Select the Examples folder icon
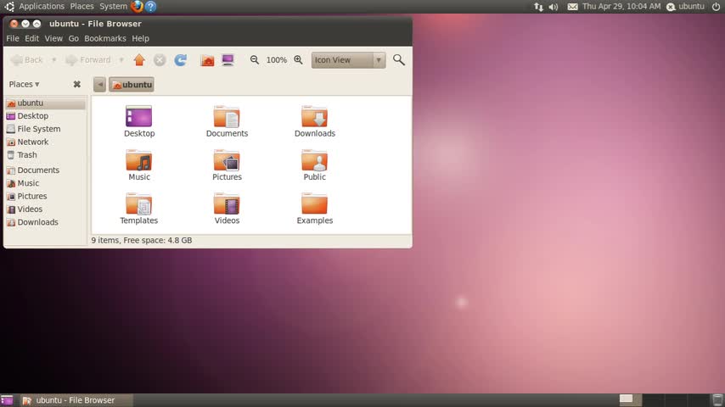The width and height of the screenshot is (725, 407). 314,203
